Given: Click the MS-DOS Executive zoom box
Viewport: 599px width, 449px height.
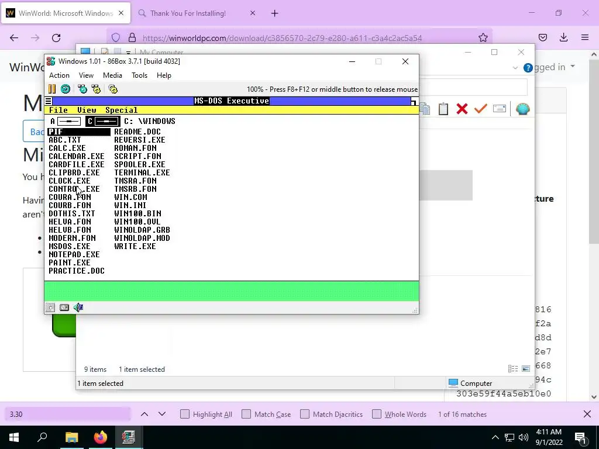Looking at the screenshot, I should pyautogui.click(x=414, y=101).
